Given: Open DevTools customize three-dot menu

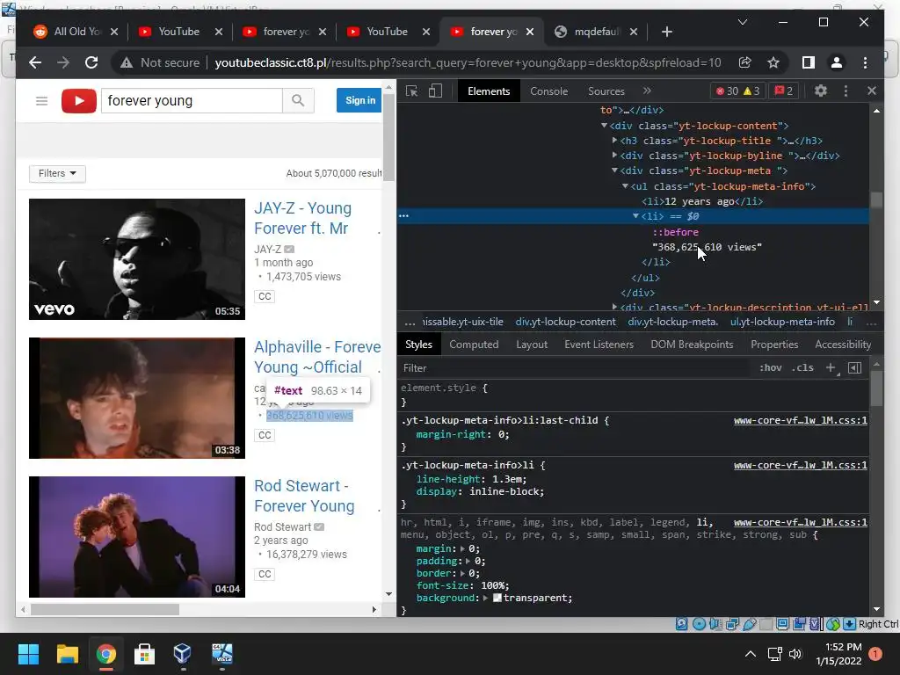Looking at the screenshot, I should (846, 91).
